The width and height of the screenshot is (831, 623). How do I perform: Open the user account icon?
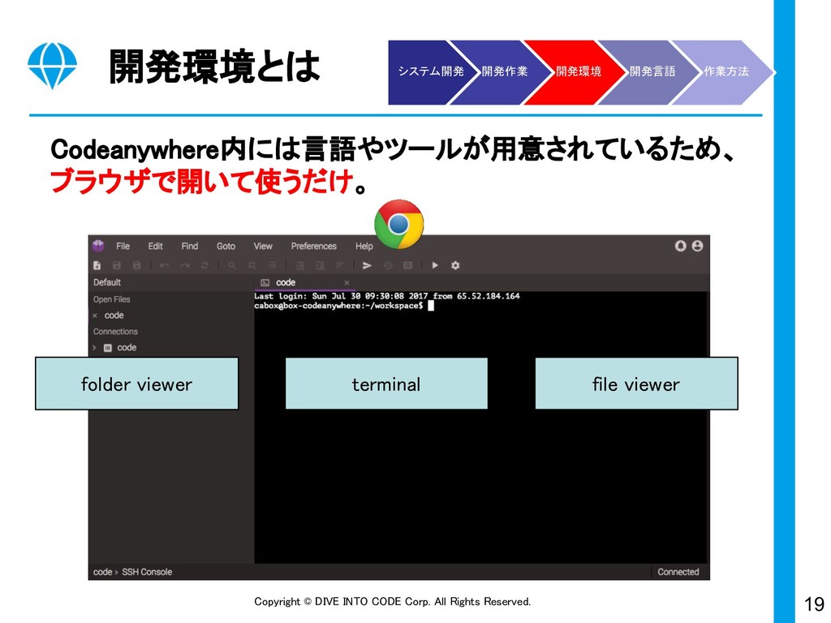click(697, 246)
